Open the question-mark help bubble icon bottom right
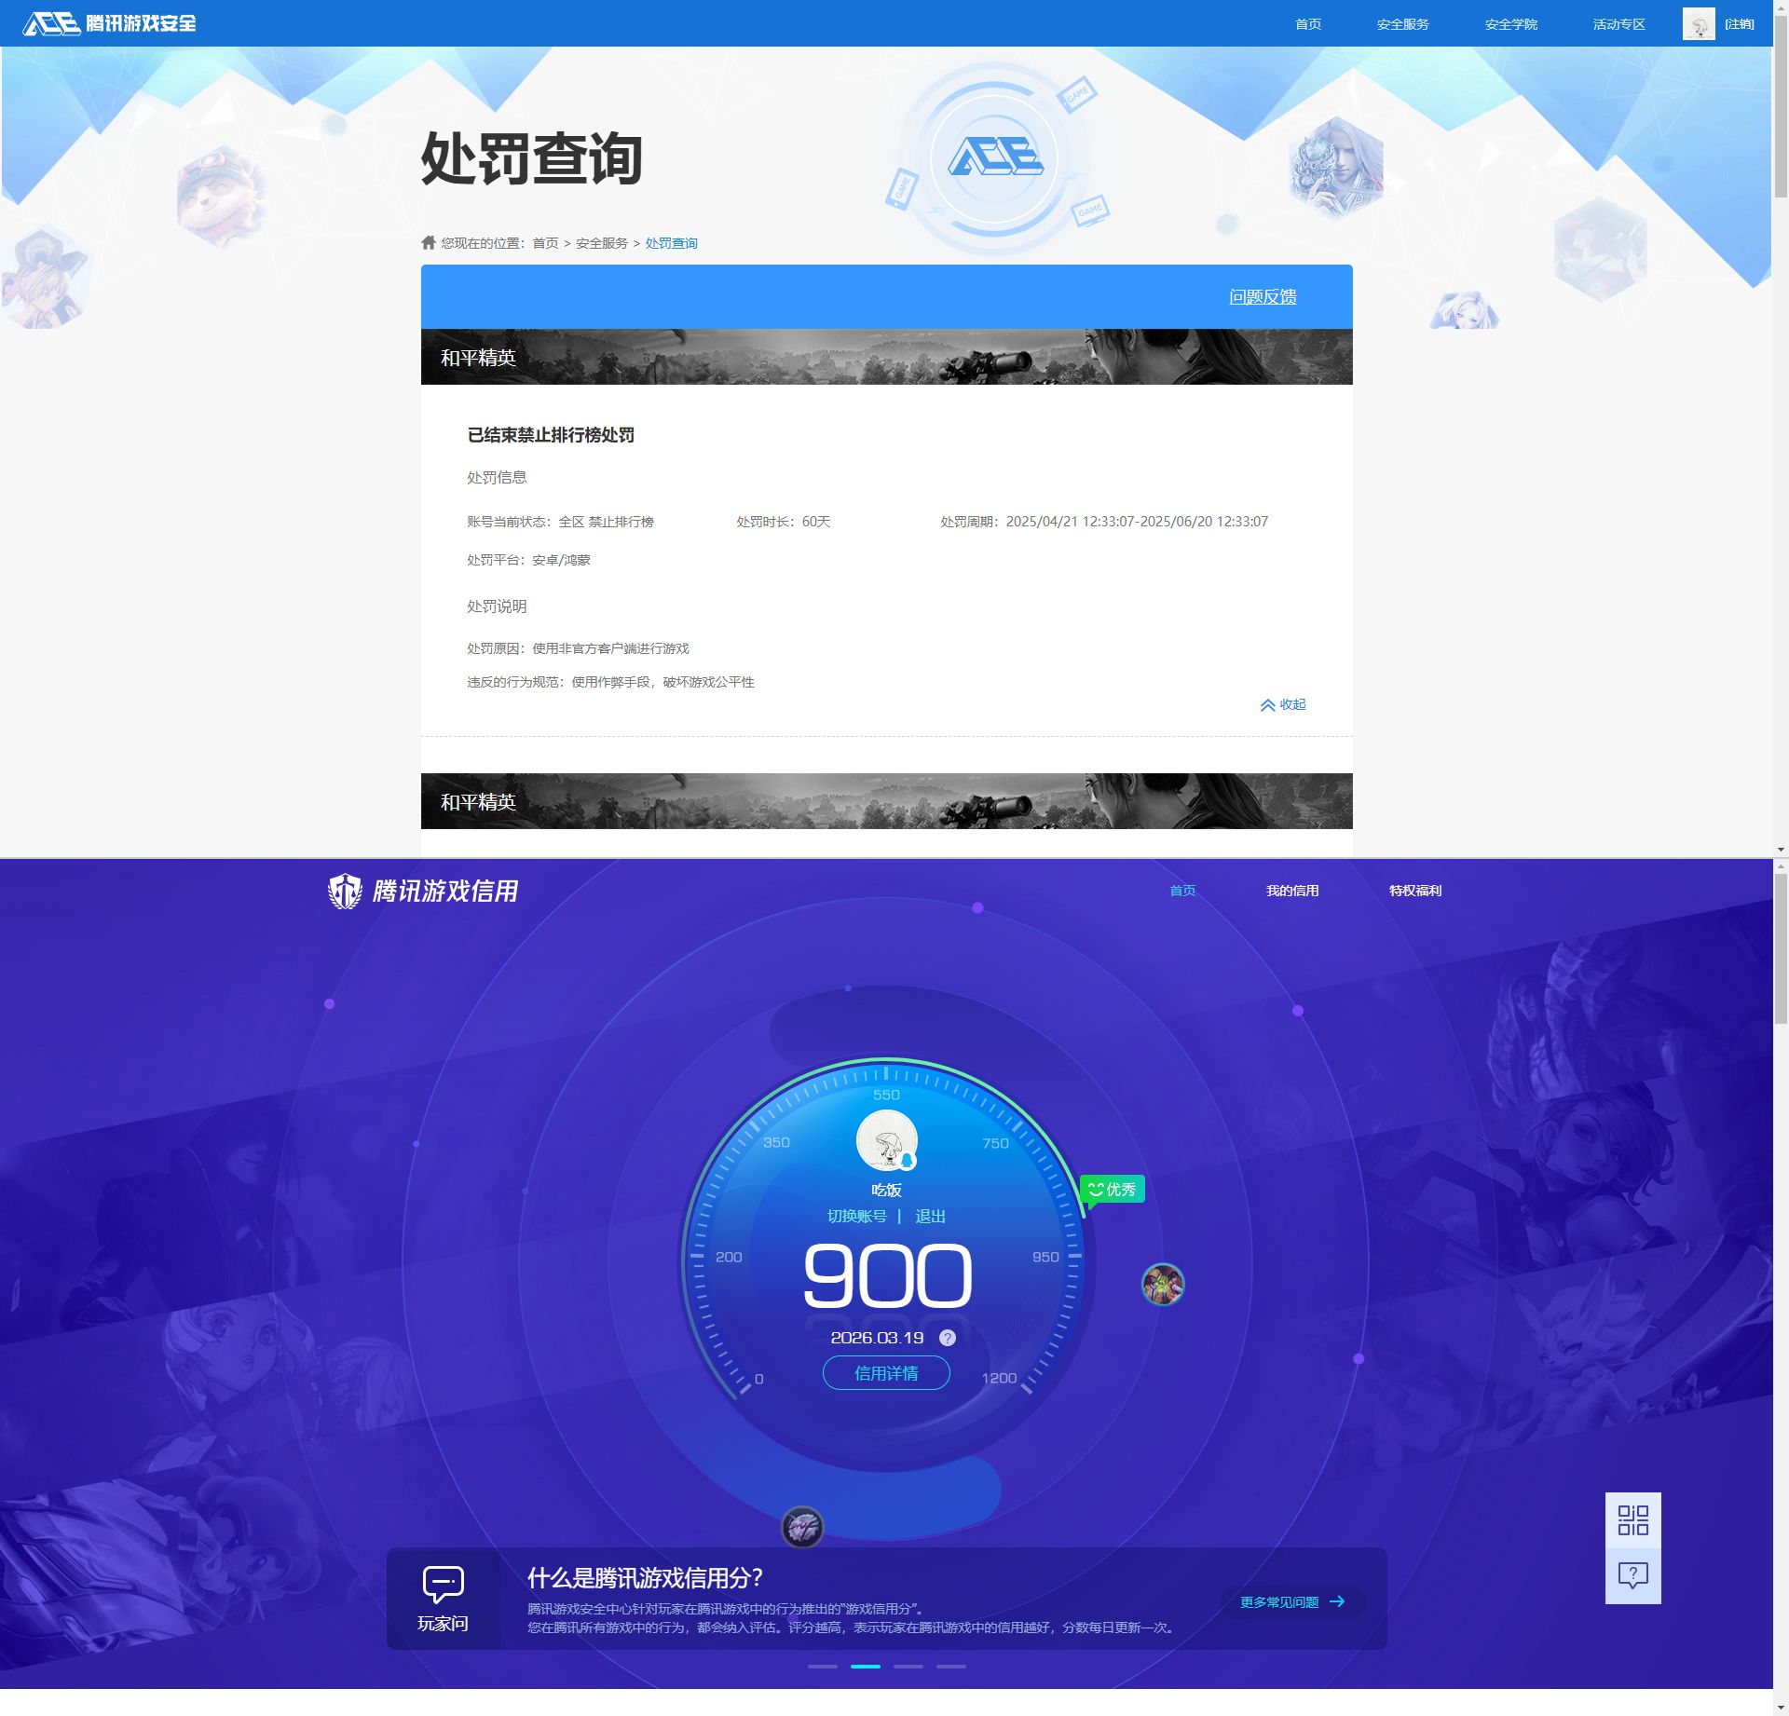 point(1634,1576)
